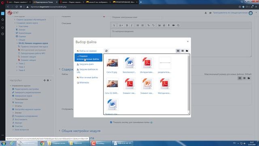The width and height of the screenshot is (259, 146).
Task: Open paragraph styles dropdown in editor
Action: [x=121, y=25]
